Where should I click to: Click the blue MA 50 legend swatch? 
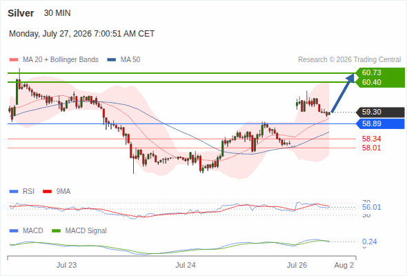(x=112, y=60)
